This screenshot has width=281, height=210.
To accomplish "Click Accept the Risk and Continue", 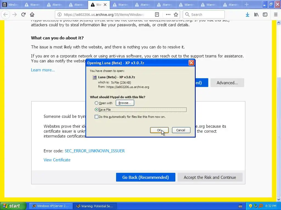I will click(x=210, y=177).
